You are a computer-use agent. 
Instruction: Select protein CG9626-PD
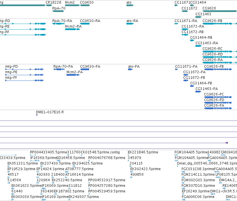pos(214,100)
